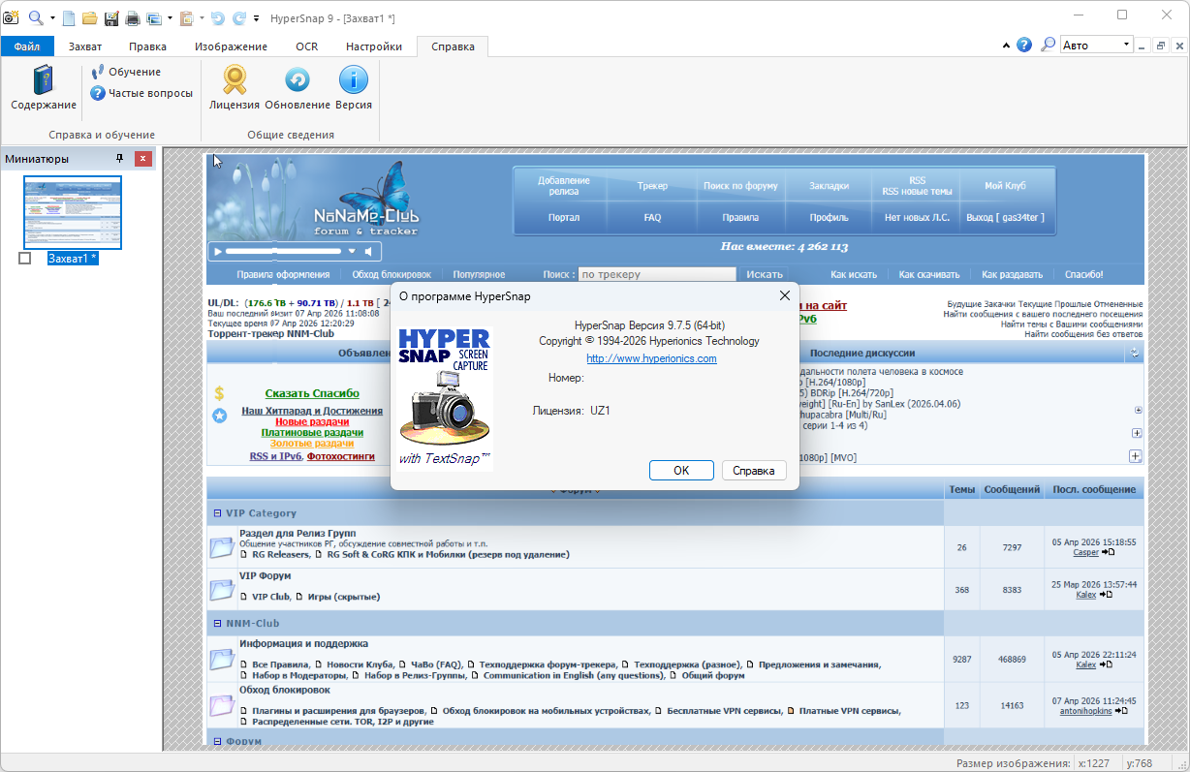Expand the capture icon's dropdown arrow

(x=170, y=17)
